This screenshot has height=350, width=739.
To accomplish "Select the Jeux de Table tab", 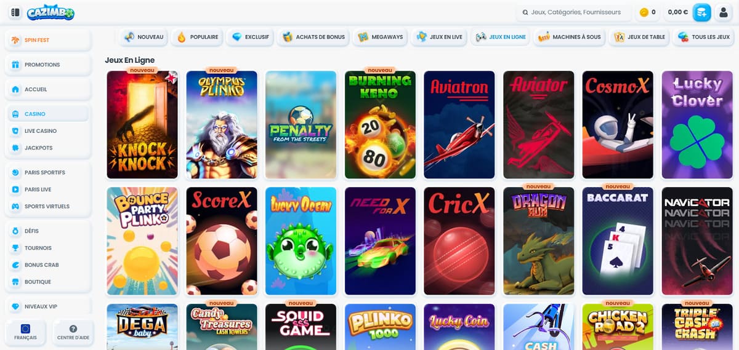I will point(639,37).
